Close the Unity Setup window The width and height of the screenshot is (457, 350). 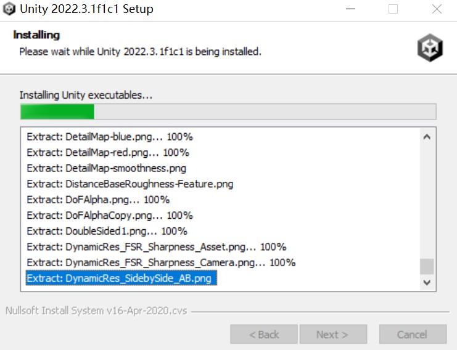coord(437,9)
